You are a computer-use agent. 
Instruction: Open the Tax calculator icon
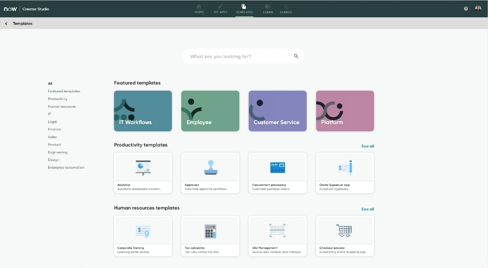pyautogui.click(x=211, y=231)
